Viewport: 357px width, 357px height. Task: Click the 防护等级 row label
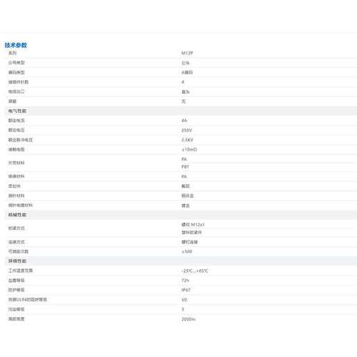click(x=16, y=290)
